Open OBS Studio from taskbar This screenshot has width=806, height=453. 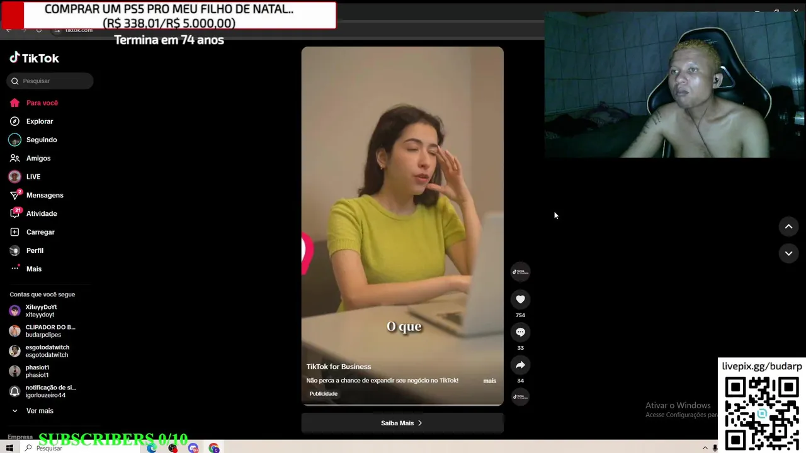[x=173, y=448]
